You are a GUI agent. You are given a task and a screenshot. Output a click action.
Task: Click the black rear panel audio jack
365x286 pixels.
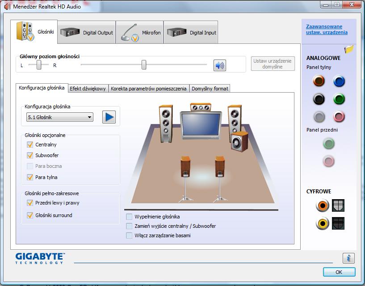coord(319,98)
